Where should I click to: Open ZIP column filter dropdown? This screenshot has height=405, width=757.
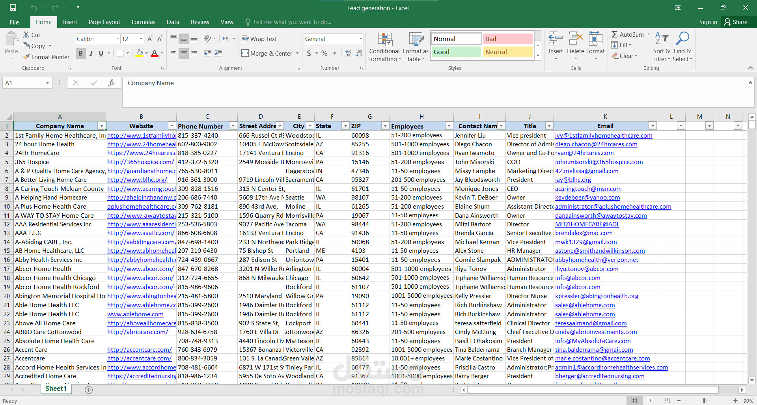pos(385,126)
